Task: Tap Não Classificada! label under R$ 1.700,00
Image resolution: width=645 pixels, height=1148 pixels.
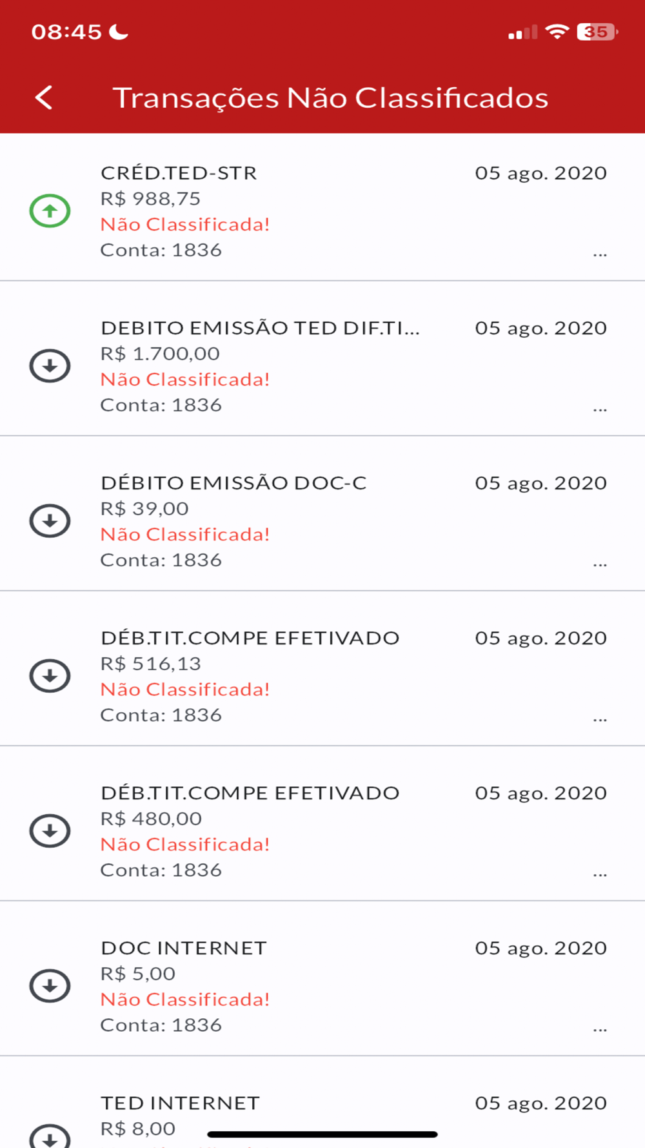Action: (185, 380)
